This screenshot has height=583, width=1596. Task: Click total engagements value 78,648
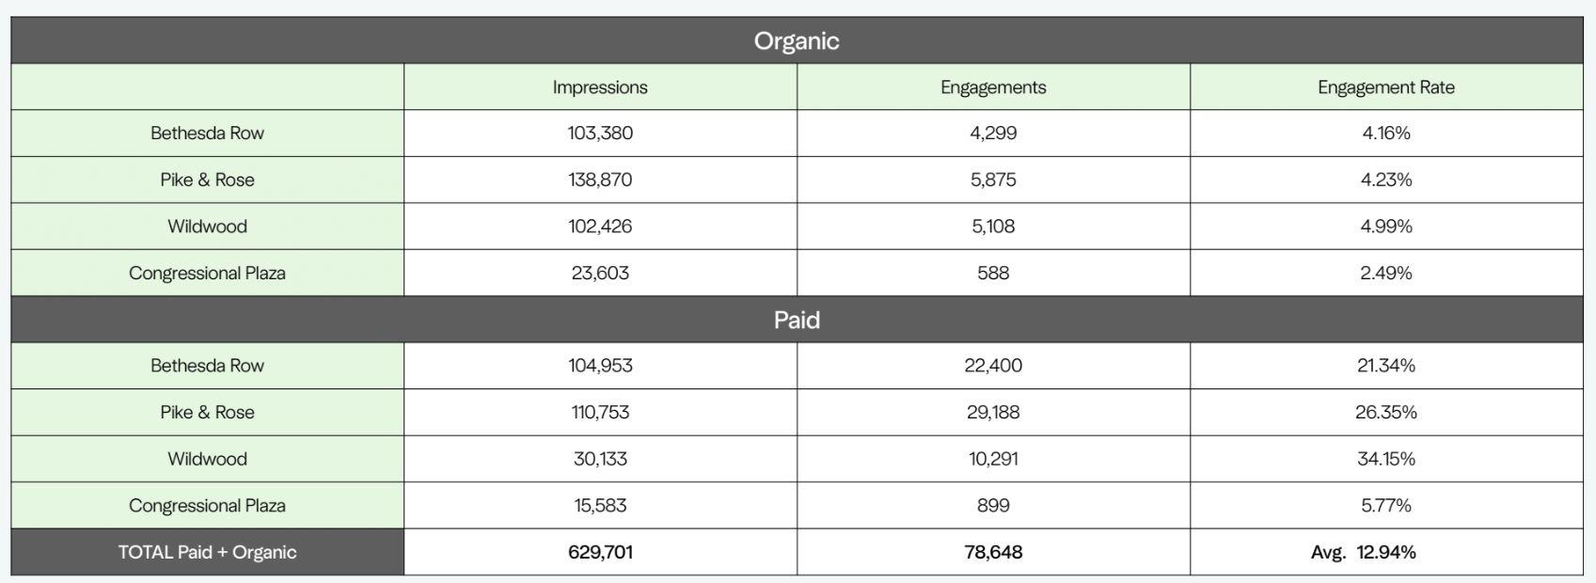click(x=993, y=552)
